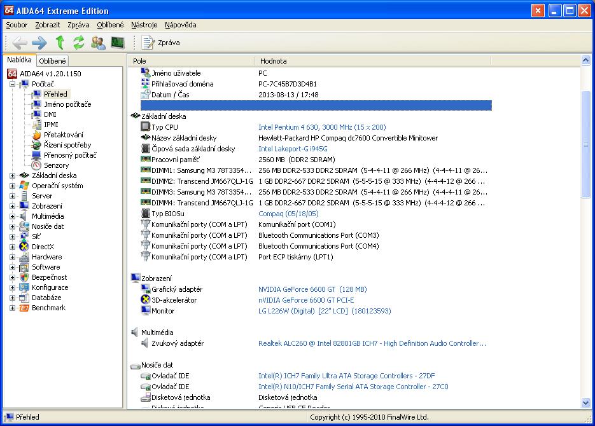Viewport: 595px width, 426px height.
Task: Open ICH7 Ultra ATA Storage Controllers link
Action: (x=347, y=376)
